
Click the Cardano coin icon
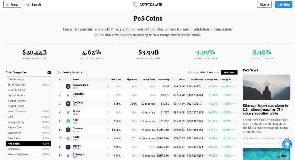click(68, 104)
